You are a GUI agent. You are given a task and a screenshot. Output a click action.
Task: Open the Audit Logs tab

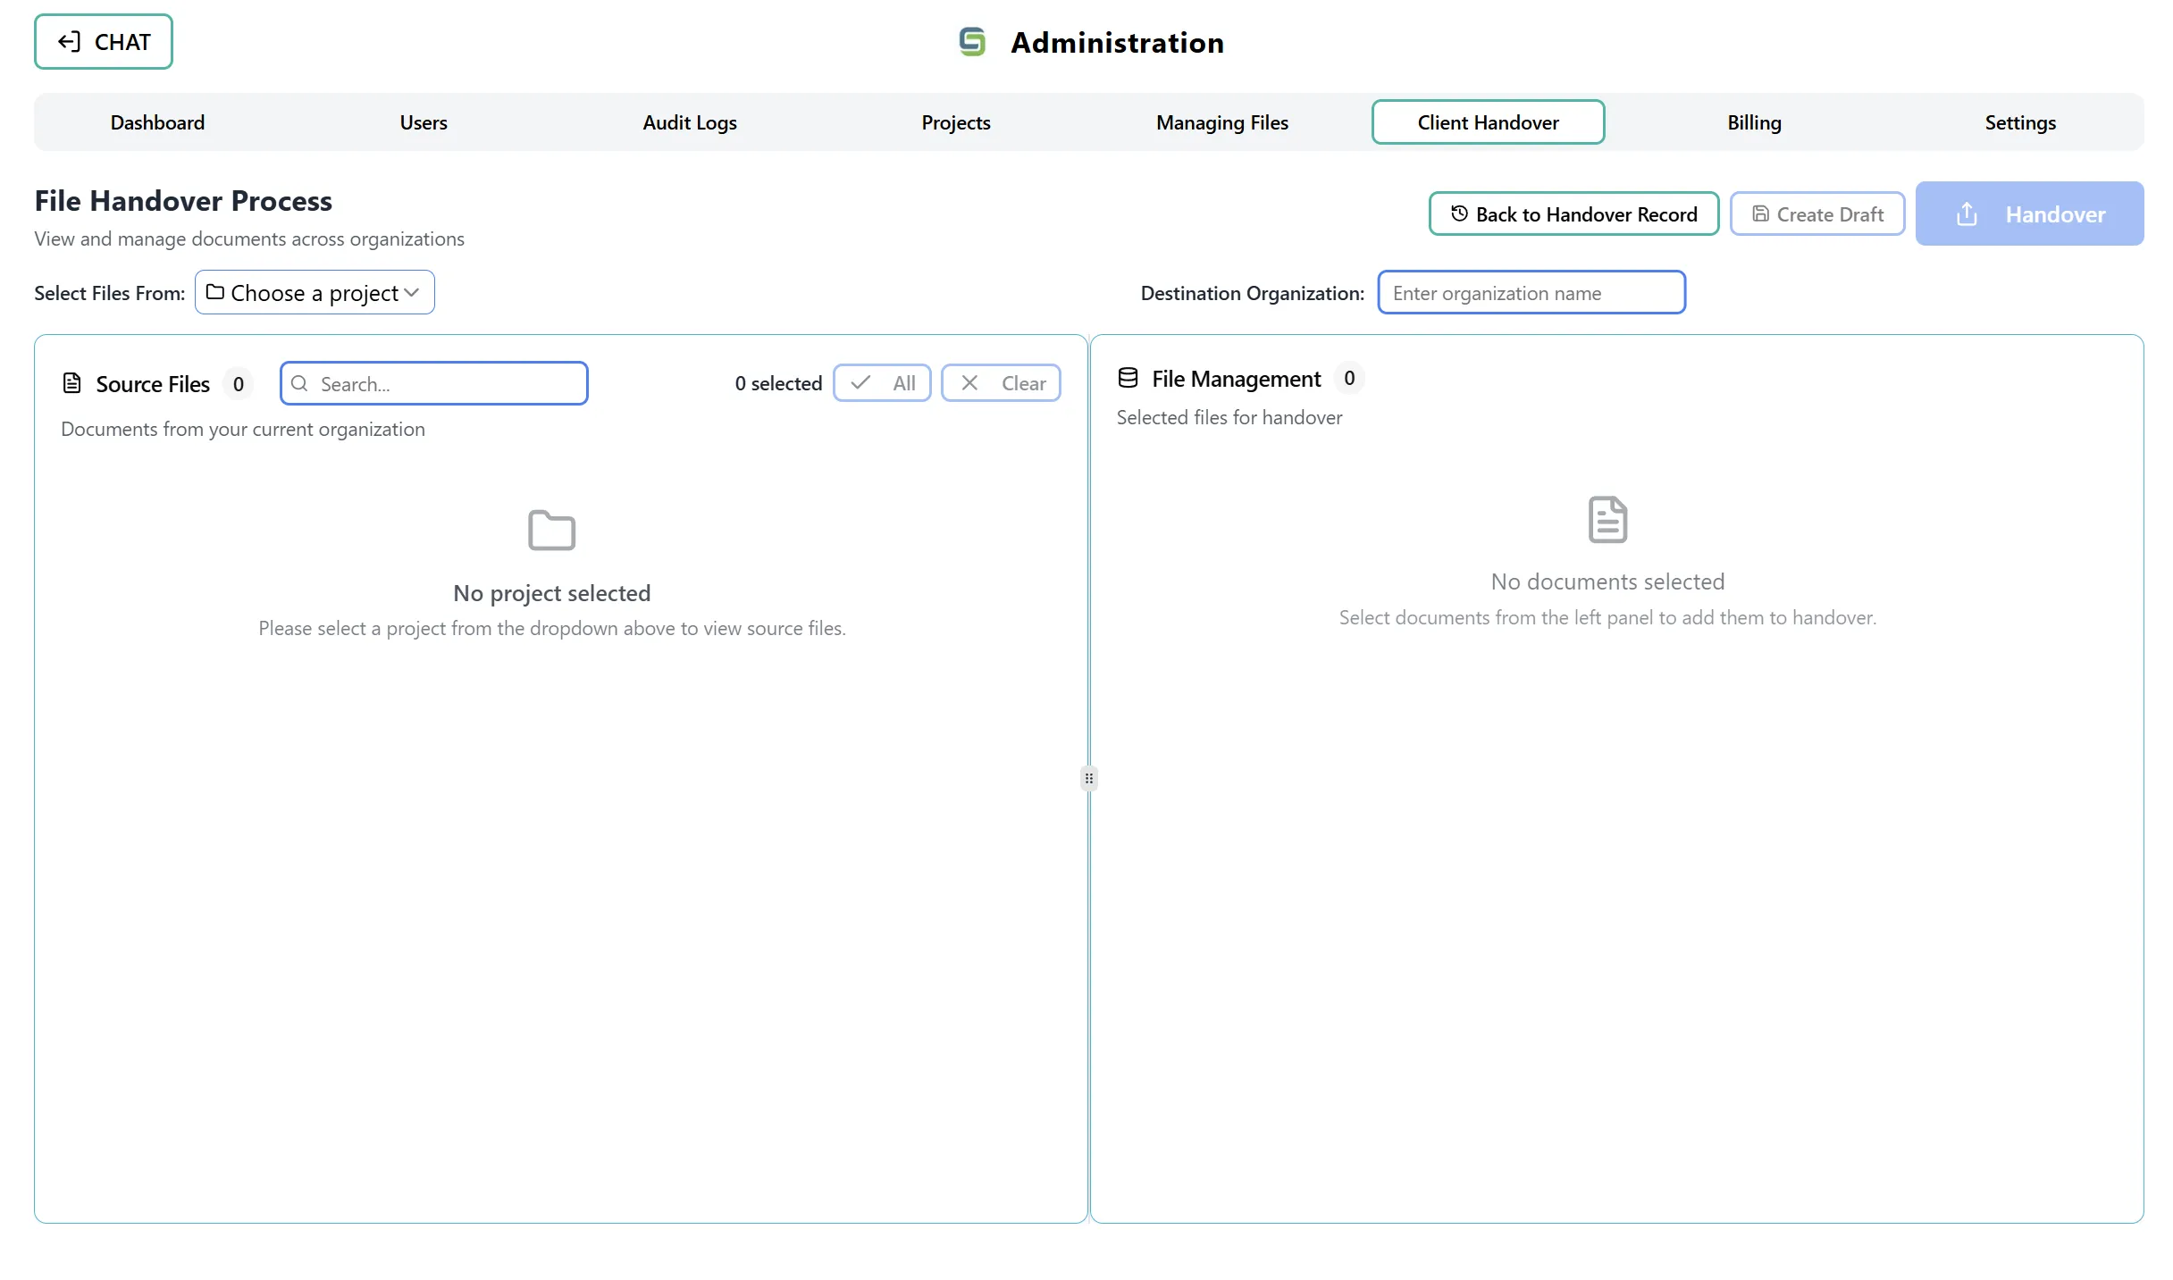688,122
